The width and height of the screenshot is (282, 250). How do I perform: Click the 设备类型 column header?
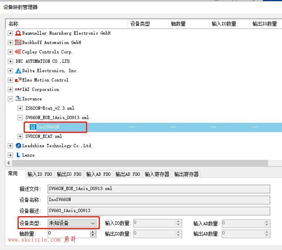(148, 24)
